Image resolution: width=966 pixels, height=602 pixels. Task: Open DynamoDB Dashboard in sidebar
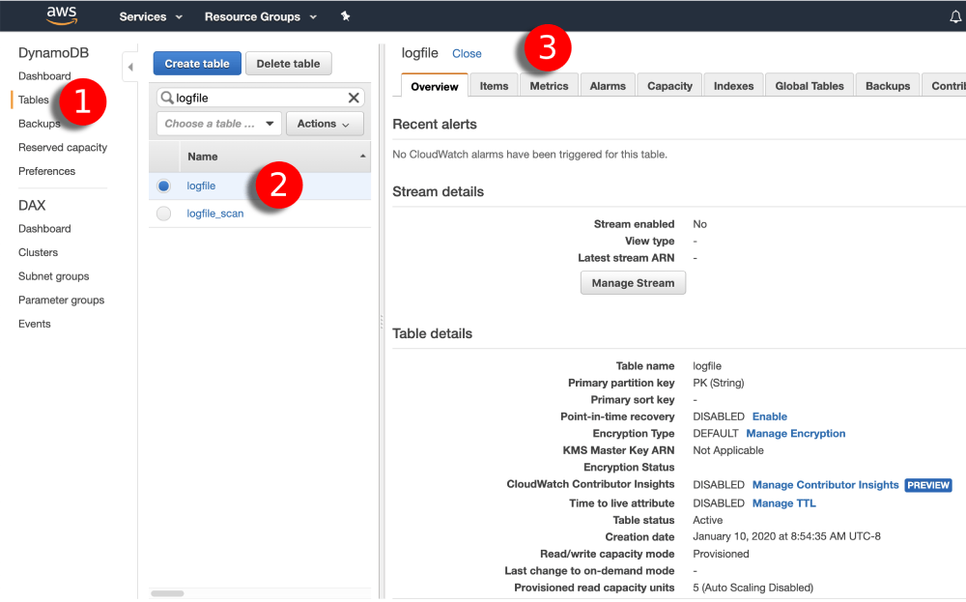tap(44, 75)
